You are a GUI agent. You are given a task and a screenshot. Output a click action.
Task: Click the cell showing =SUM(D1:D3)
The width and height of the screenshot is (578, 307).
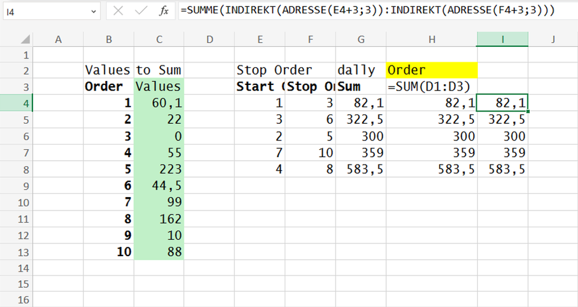[x=432, y=87]
